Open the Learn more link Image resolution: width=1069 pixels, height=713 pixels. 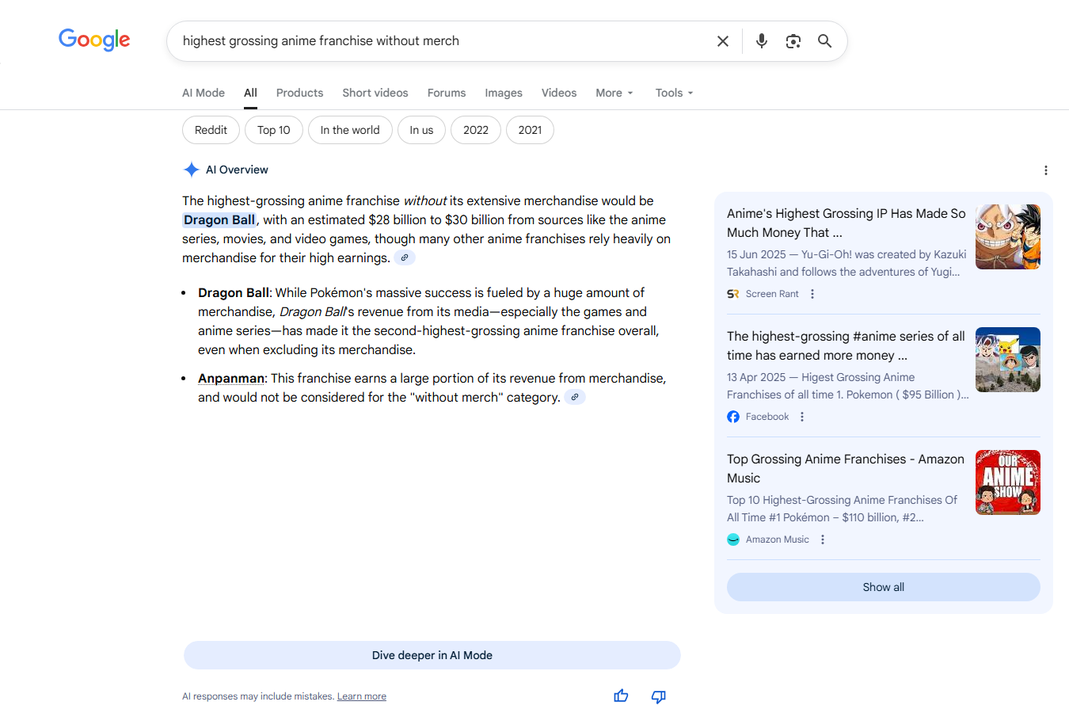pos(362,696)
